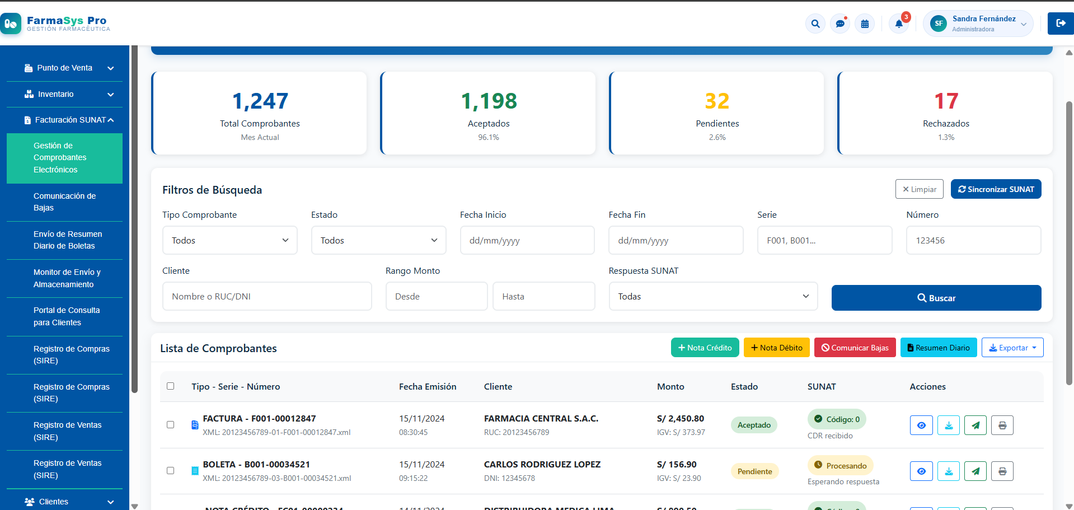Click the Sincronizar SUNAT button

(996, 189)
